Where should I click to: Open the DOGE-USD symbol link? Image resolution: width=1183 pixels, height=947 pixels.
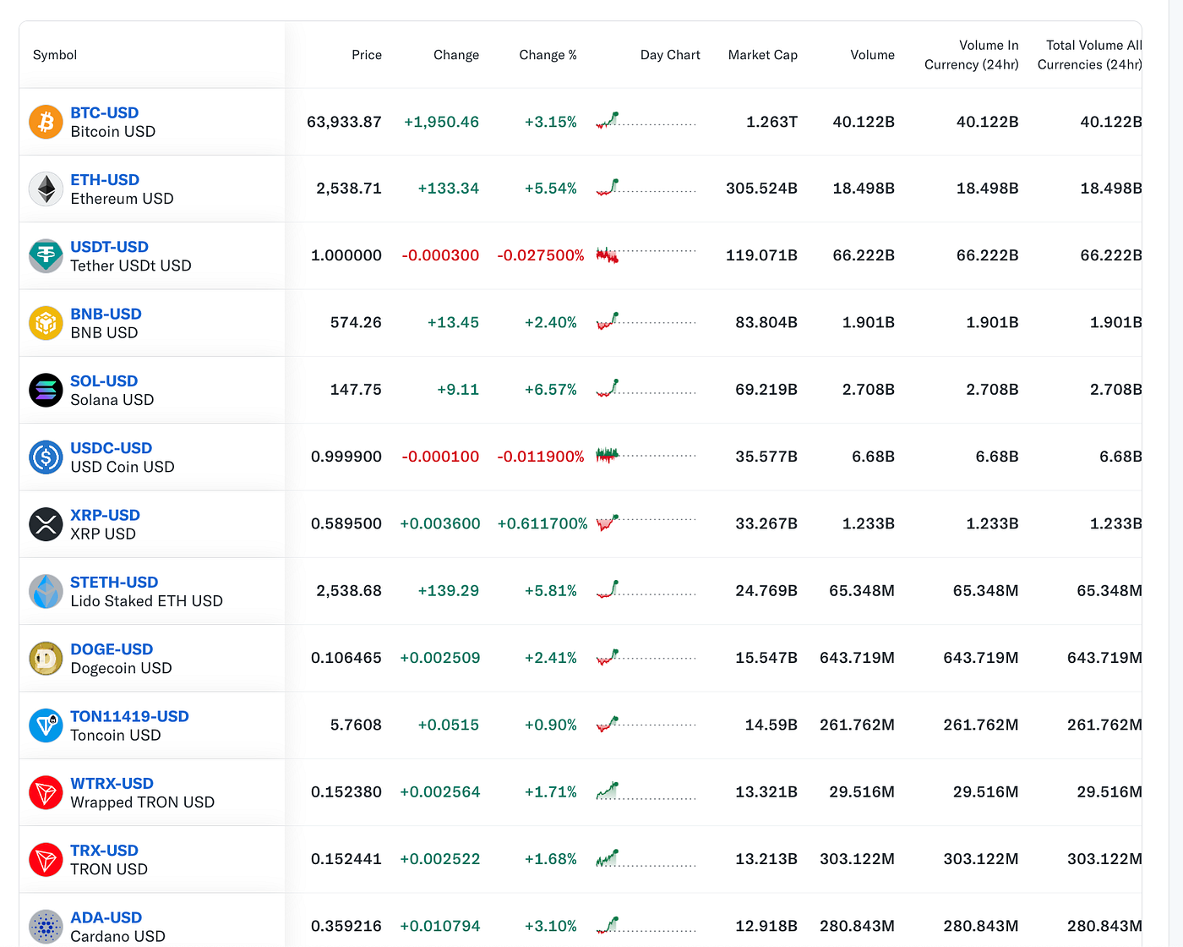112,649
